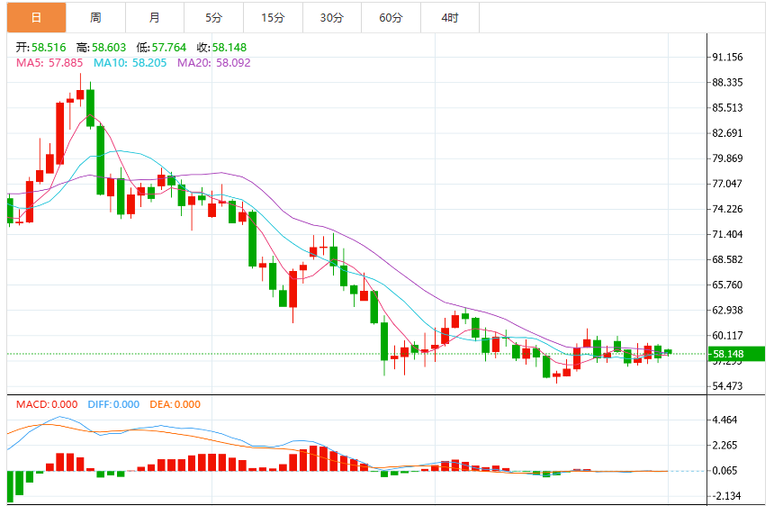This screenshot has width=774, height=506.
Task: Click the MA5 indicator label
Action: coord(49,63)
